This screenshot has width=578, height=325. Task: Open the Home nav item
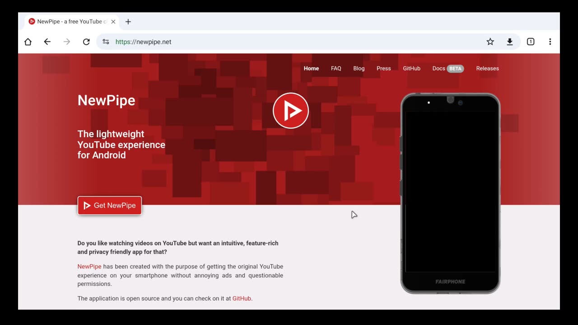(311, 69)
